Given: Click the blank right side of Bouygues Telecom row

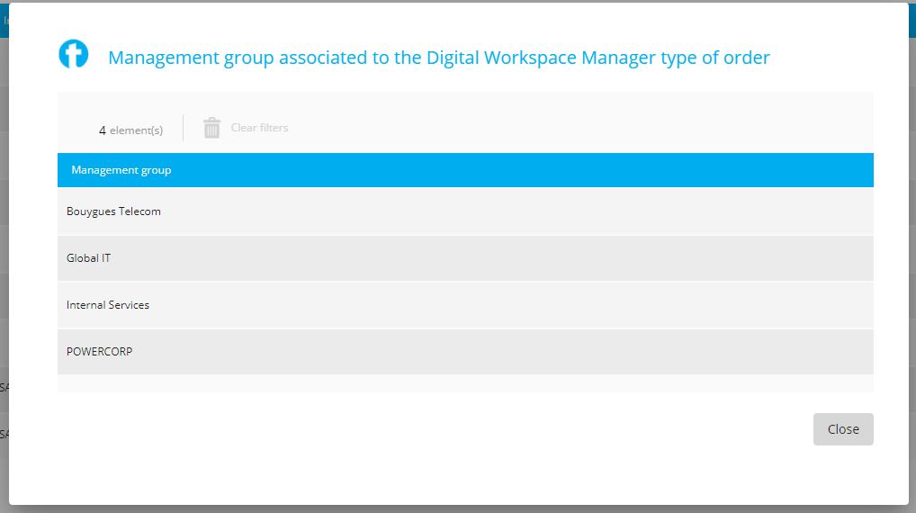Looking at the screenshot, I should tap(720, 211).
